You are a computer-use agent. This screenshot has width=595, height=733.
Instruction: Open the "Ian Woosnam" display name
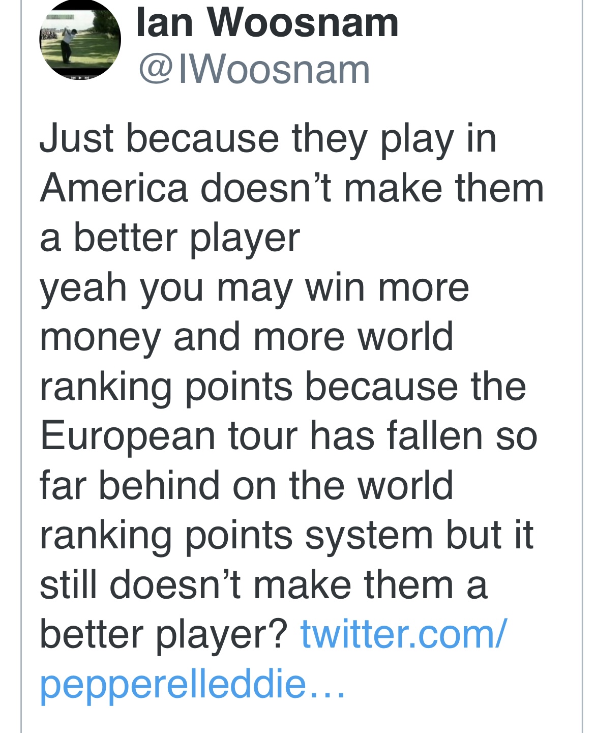(x=267, y=23)
